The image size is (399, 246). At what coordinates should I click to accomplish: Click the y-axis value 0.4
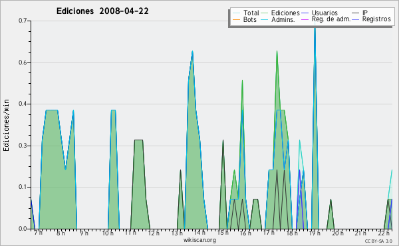(23, 104)
